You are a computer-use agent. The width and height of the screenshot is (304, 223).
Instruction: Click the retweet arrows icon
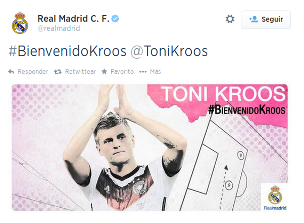pyautogui.click(x=58, y=72)
